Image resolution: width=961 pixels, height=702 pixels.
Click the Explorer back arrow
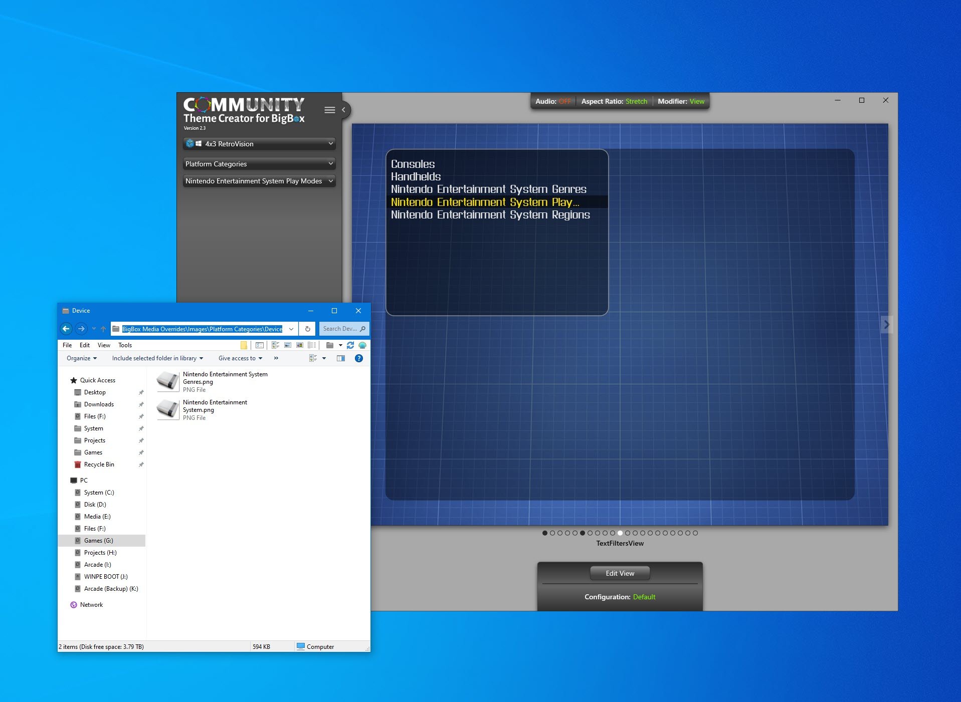point(66,329)
